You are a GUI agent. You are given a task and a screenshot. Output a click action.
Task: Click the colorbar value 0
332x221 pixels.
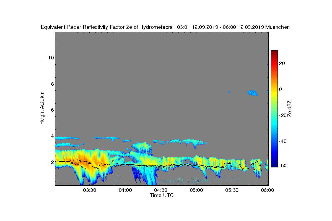[281, 89]
